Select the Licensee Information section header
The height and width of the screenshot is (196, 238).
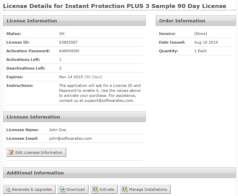[74, 117]
